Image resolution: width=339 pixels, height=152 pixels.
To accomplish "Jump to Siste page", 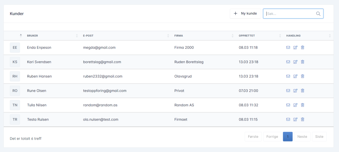I will 319,137.
